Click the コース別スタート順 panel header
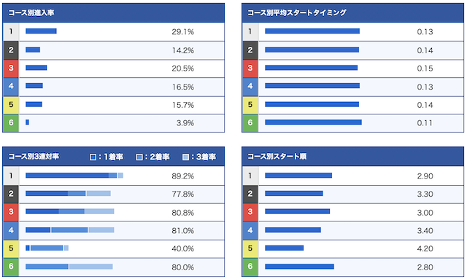Screen dimensions: 467x279 (x=352, y=157)
